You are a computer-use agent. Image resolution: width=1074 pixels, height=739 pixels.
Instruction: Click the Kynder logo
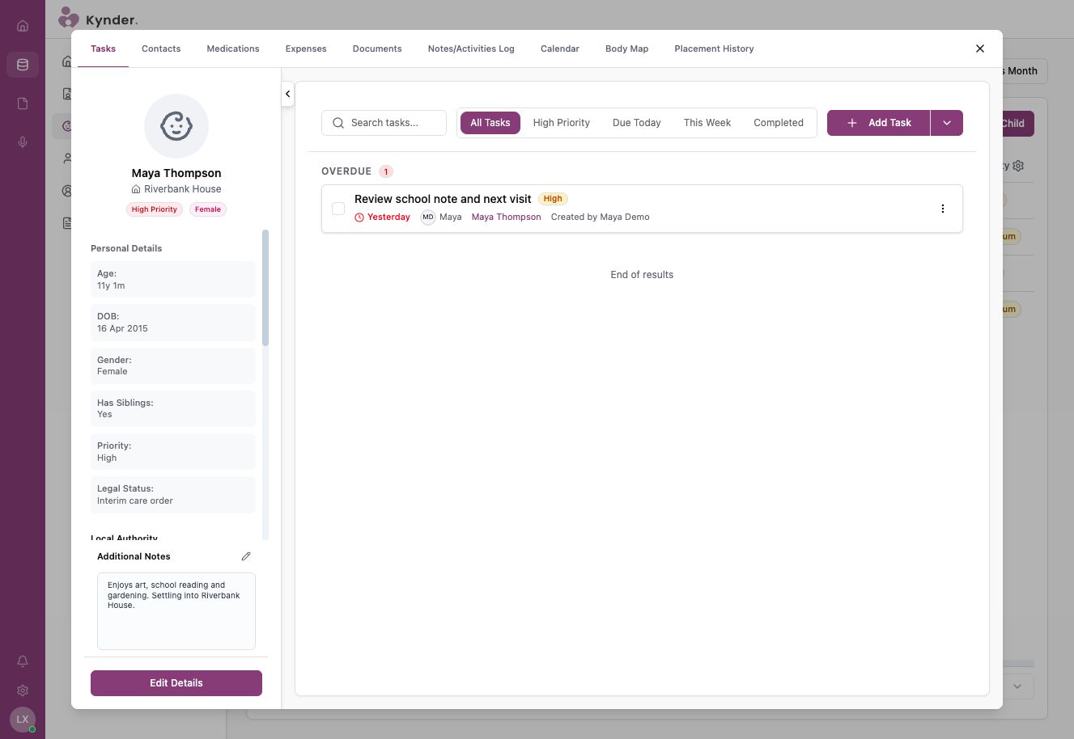point(98,18)
